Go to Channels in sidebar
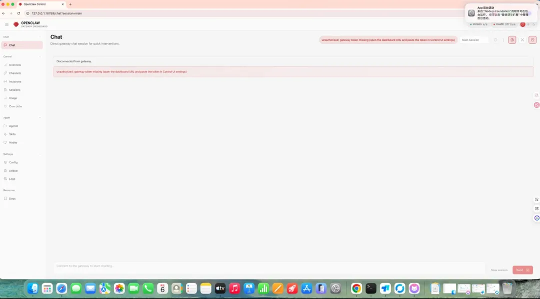Screen dimensions: 540x299 [22, 73]
